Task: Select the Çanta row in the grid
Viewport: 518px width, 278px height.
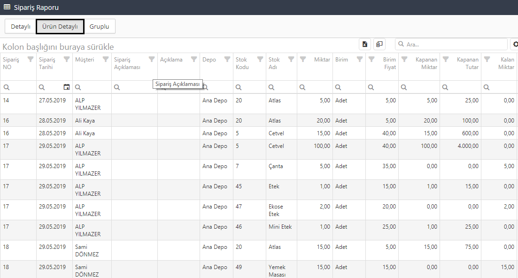Action: click(x=276, y=166)
